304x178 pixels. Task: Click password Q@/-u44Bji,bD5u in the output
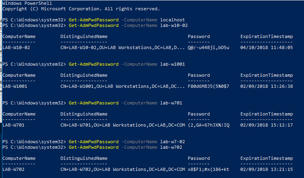coord(208,47)
